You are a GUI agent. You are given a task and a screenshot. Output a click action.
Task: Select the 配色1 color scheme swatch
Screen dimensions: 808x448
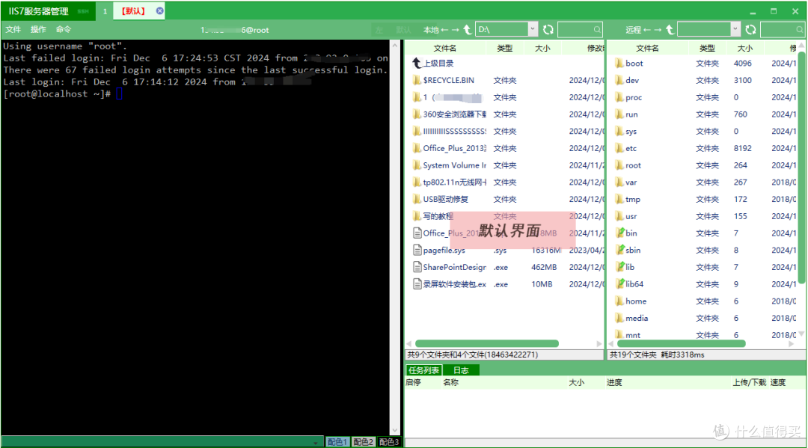coord(337,441)
